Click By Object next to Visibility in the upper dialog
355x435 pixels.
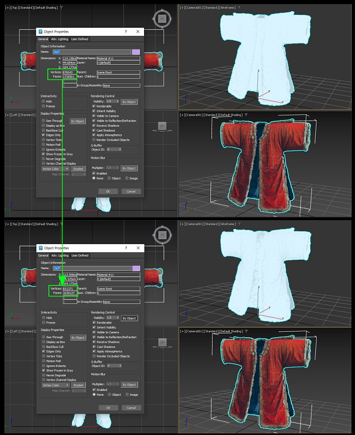point(129,102)
